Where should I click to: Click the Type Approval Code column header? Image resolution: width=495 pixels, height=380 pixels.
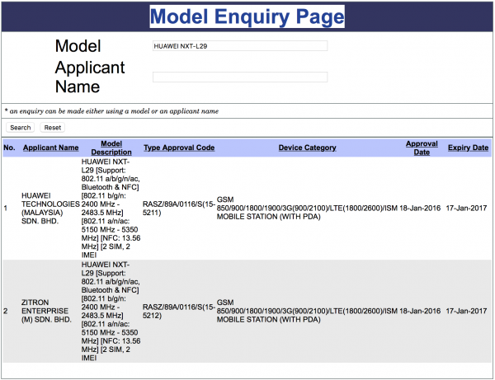(x=179, y=148)
